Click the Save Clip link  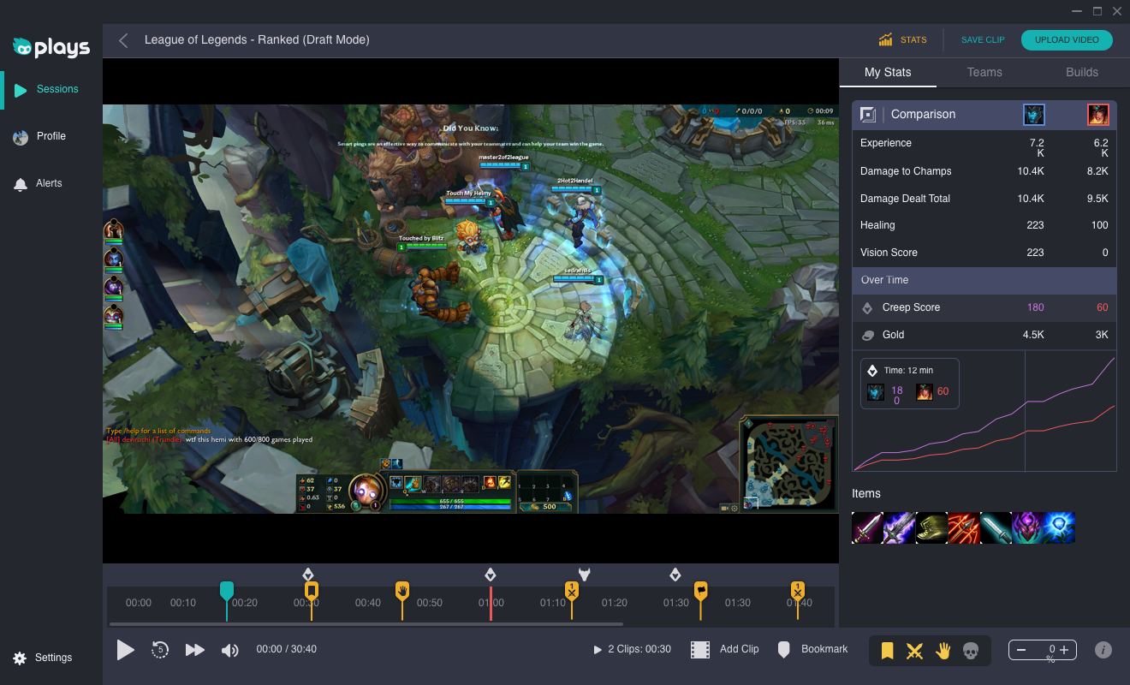coord(983,40)
